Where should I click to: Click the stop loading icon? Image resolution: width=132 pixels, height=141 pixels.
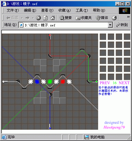click(38, 18)
